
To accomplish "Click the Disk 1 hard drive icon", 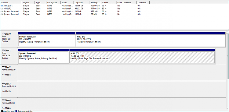I will coord(3,51).
